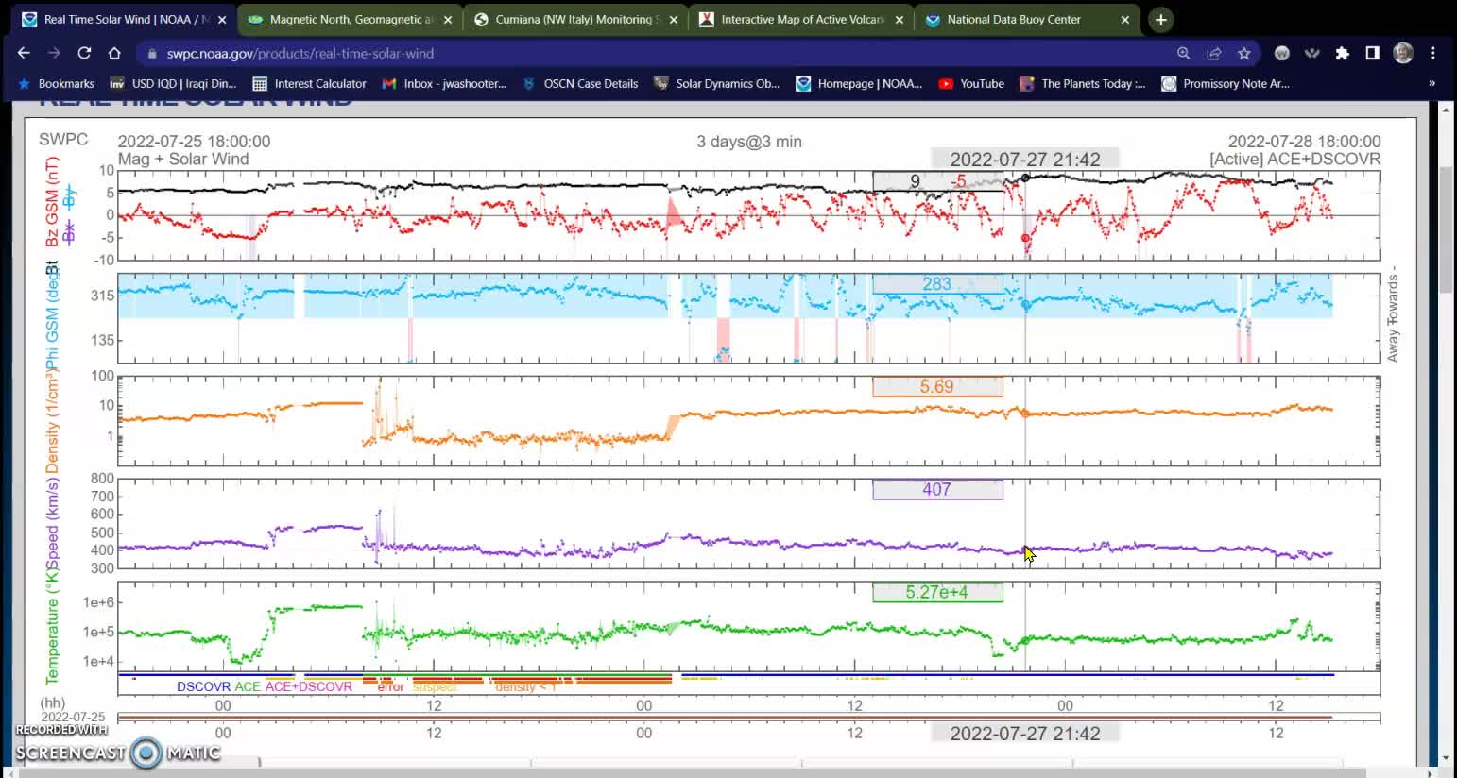Screen dimensions: 1457x778
Task: Open Interactive Map of Active Volcanoes tab
Action: pos(792,20)
